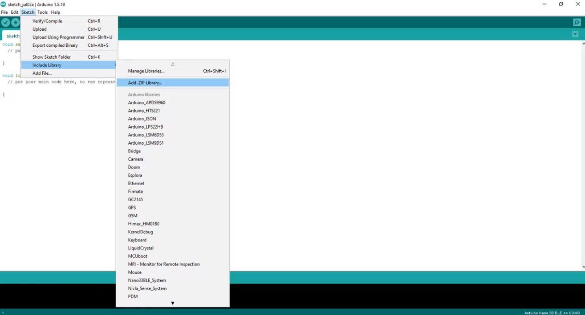The height and width of the screenshot is (315, 585).
Task: Include the Himax_HM01B0 library
Action: pyautogui.click(x=173, y=224)
